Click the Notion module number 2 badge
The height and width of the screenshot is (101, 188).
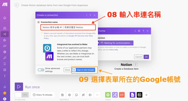135,65
